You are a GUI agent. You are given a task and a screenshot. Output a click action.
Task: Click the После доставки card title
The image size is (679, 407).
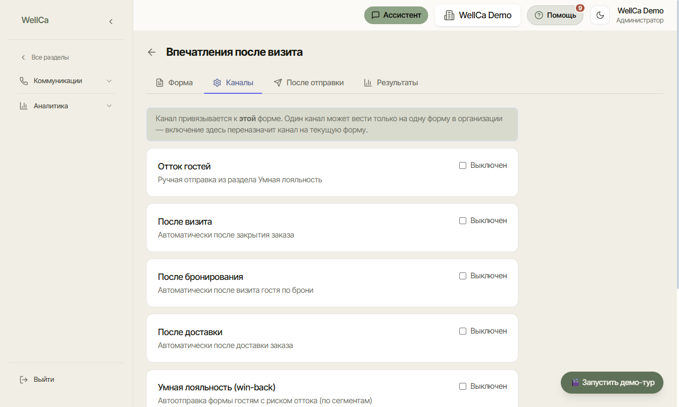coord(190,332)
